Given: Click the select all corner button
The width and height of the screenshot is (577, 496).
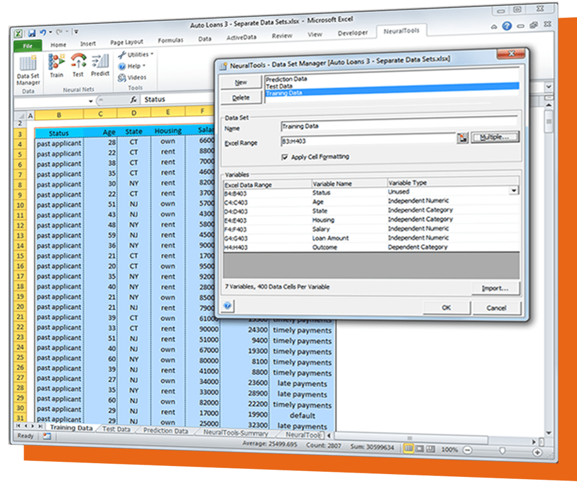Looking at the screenshot, I should [x=21, y=117].
